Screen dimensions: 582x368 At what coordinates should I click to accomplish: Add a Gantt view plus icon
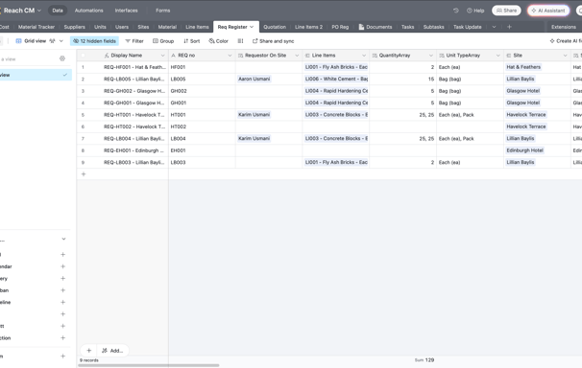pyautogui.click(x=62, y=326)
